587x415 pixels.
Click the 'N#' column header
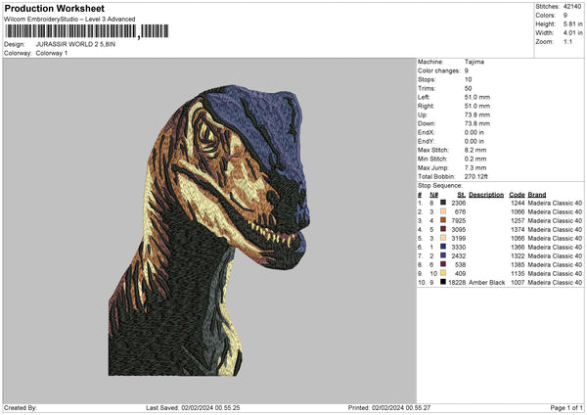(433, 195)
